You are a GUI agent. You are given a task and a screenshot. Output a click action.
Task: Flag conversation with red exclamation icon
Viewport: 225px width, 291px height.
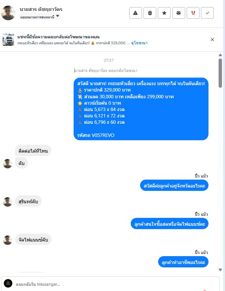pos(193,13)
